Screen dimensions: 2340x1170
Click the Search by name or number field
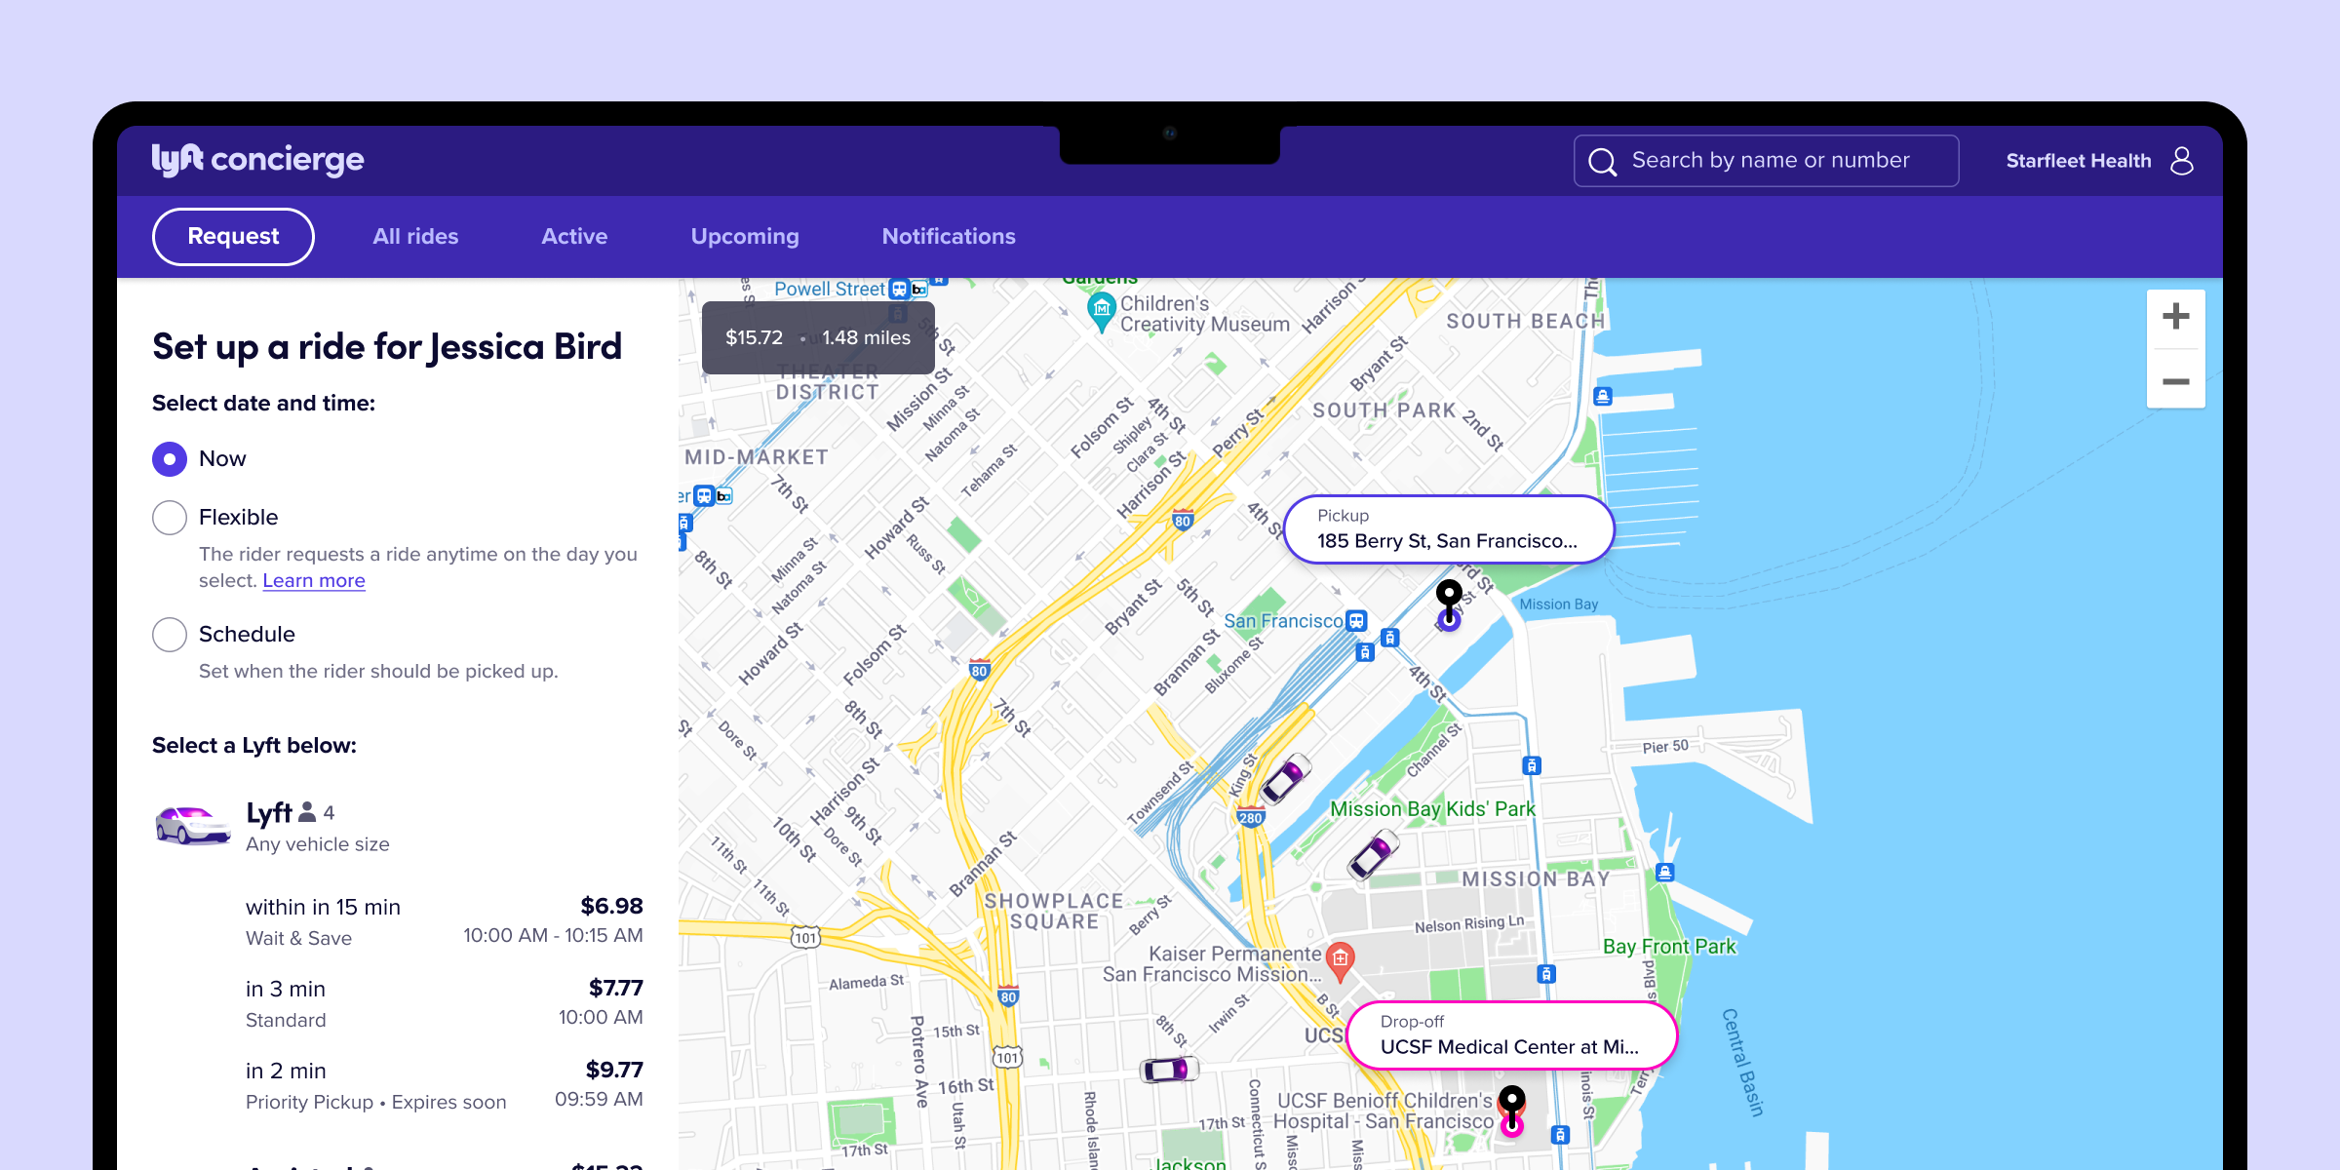(1770, 161)
